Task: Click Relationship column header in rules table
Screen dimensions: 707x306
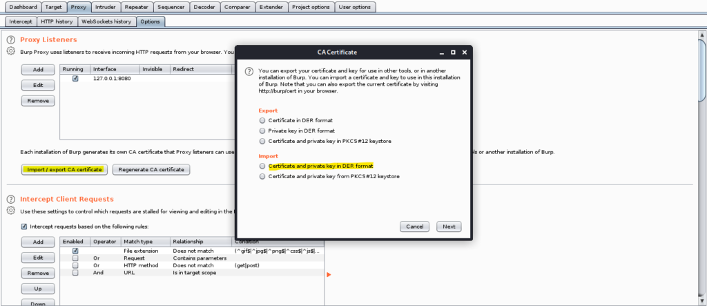Action: tap(201, 242)
